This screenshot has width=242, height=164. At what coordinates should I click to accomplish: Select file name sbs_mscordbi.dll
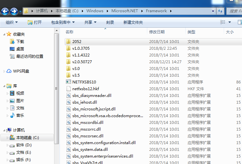tap(88, 122)
